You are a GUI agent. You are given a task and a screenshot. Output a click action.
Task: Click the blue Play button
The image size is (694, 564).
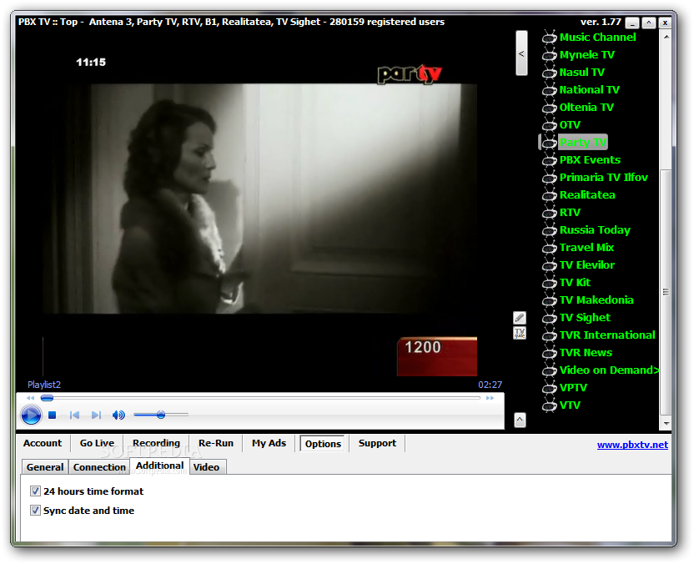point(31,415)
